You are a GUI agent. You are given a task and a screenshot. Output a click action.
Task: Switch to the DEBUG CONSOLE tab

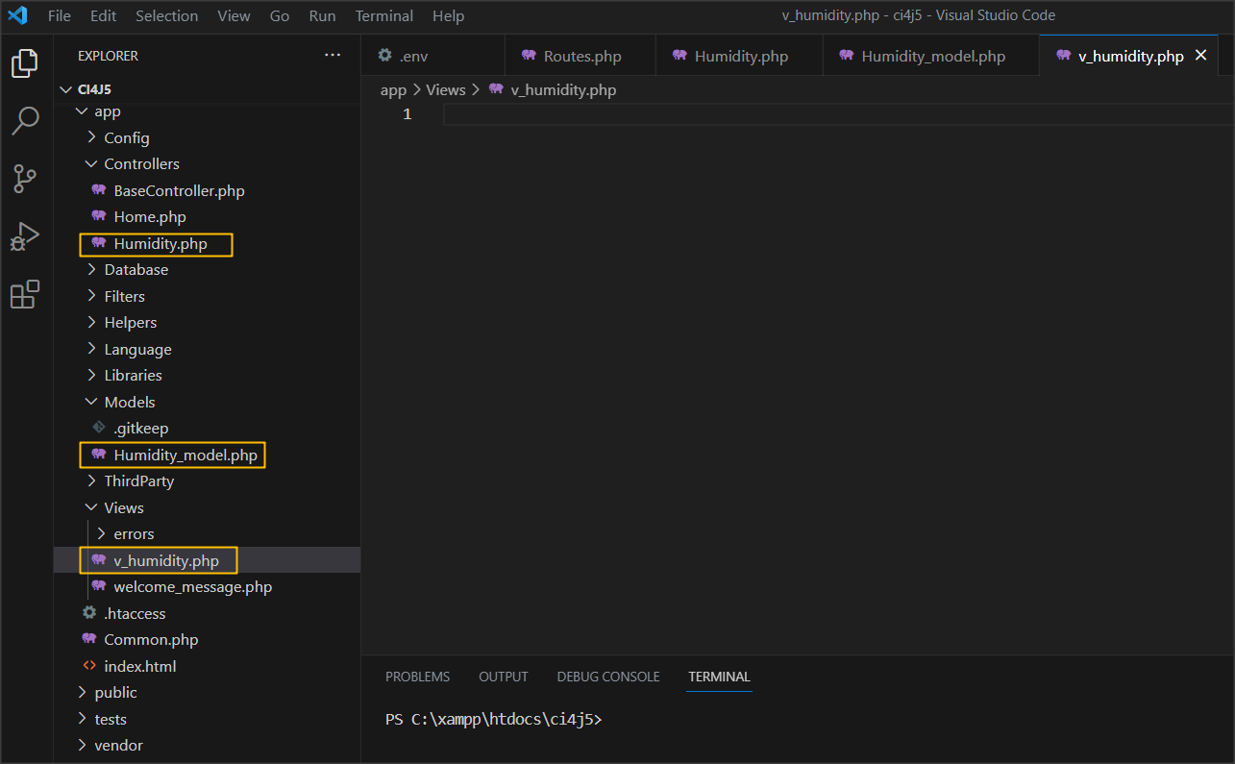click(x=608, y=677)
